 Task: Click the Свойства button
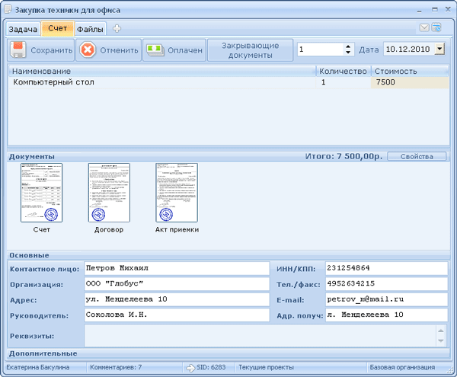tap(417, 156)
